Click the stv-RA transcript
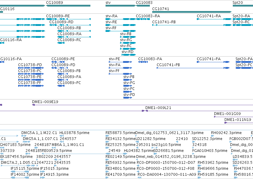253x179 pixels. click(x=121, y=19)
